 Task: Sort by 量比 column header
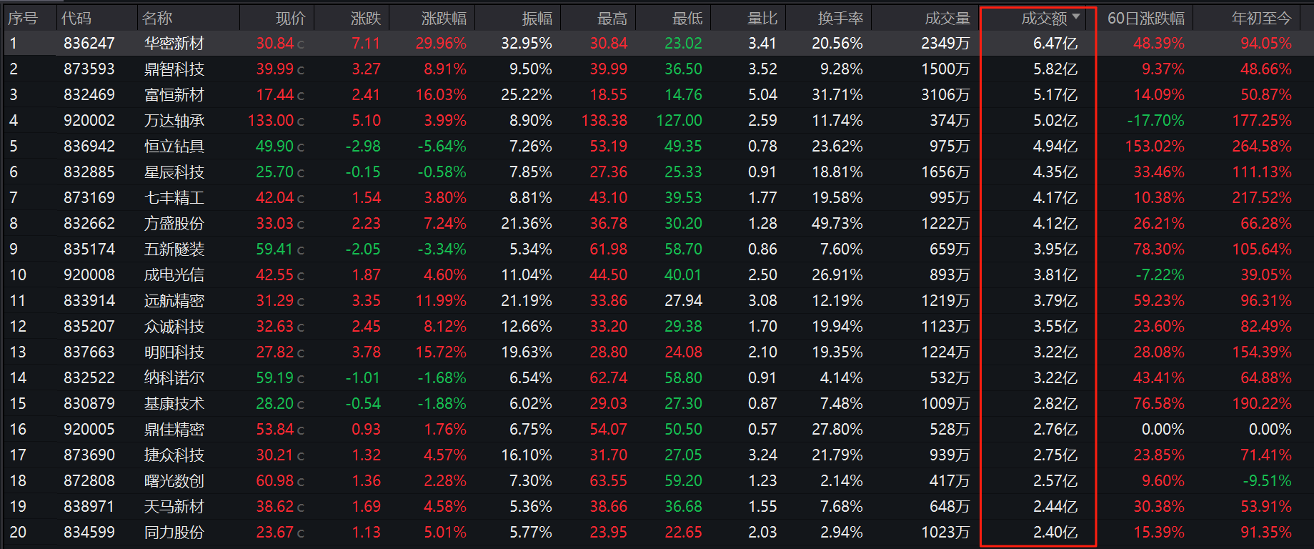[x=762, y=19]
